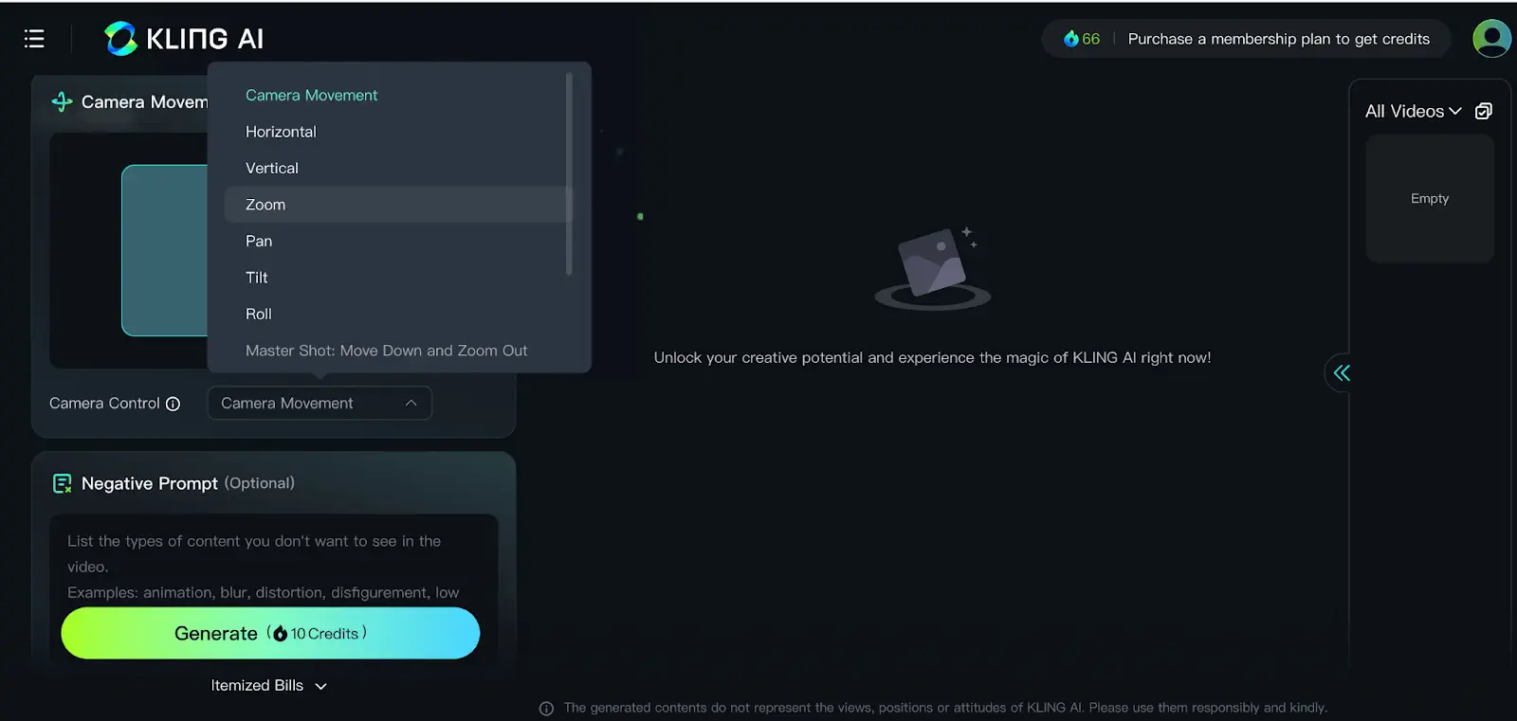Click the Generate 10 Credits button
This screenshot has width=1517, height=721.
coord(270,633)
